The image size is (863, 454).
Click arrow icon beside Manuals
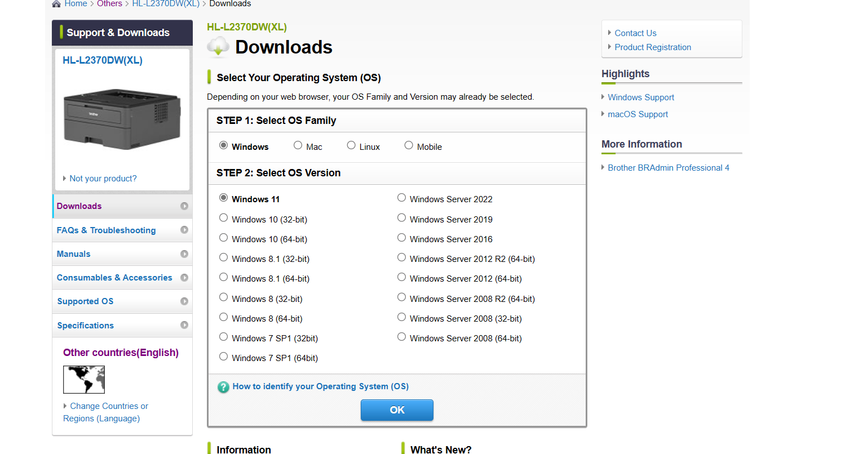(x=184, y=254)
